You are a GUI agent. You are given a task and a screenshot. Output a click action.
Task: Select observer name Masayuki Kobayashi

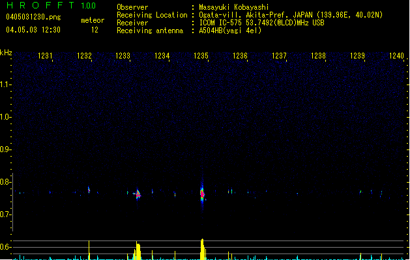click(234, 7)
